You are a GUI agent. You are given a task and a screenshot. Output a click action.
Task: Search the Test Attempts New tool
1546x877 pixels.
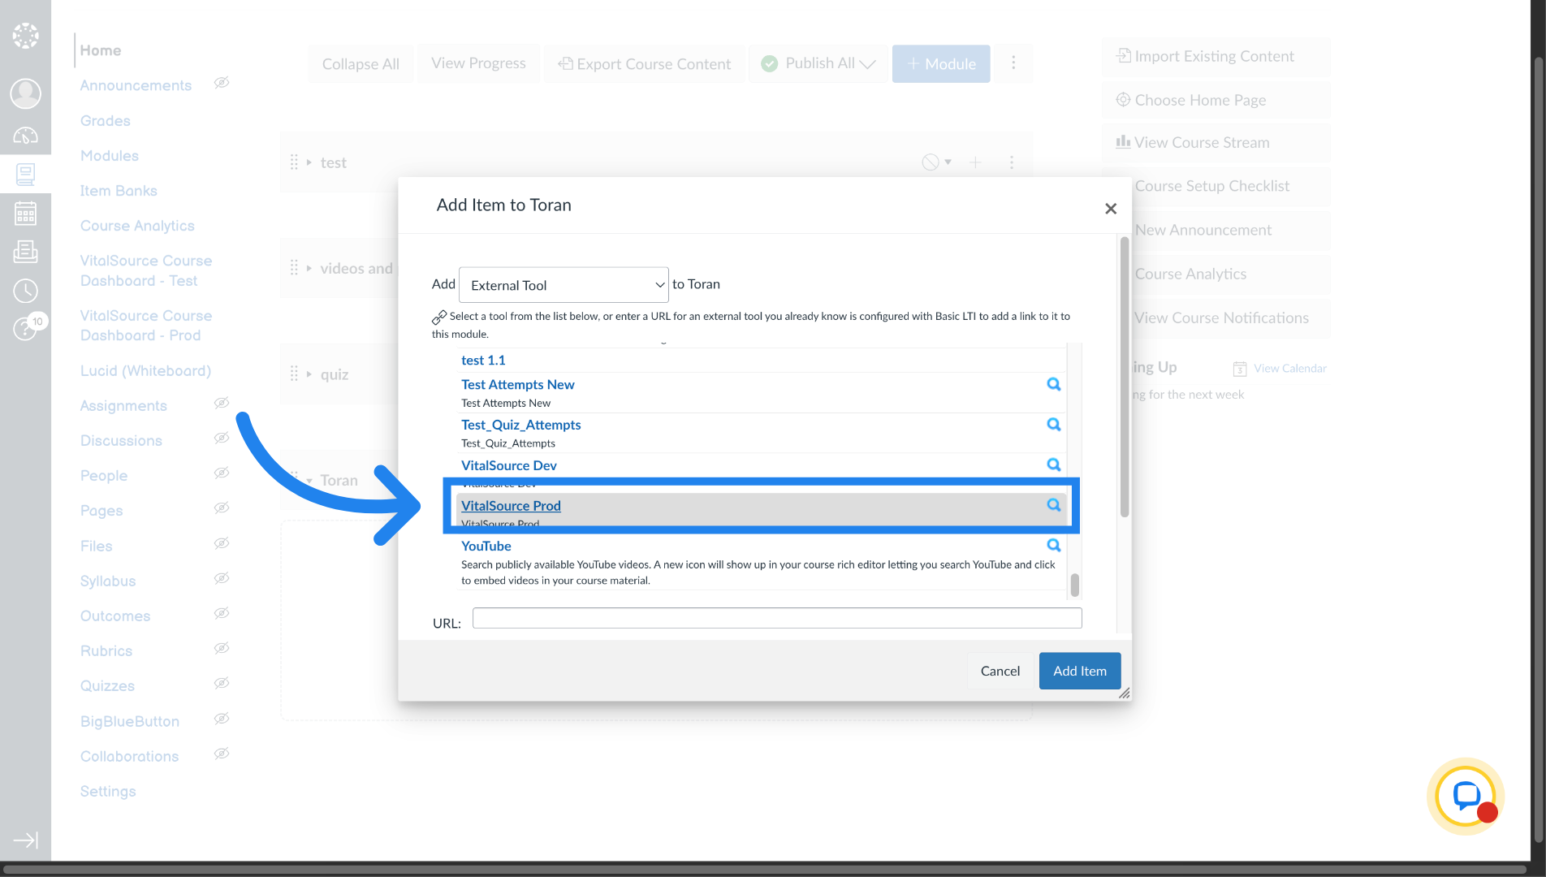[x=1053, y=384]
